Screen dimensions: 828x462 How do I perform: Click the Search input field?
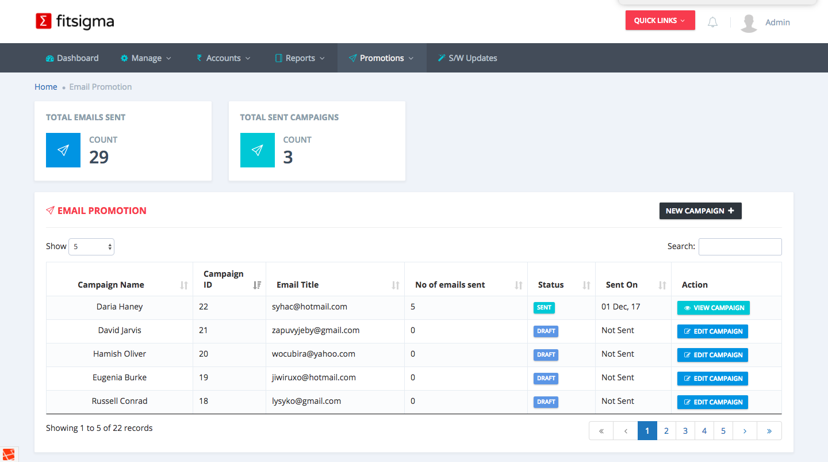pos(739,247)
